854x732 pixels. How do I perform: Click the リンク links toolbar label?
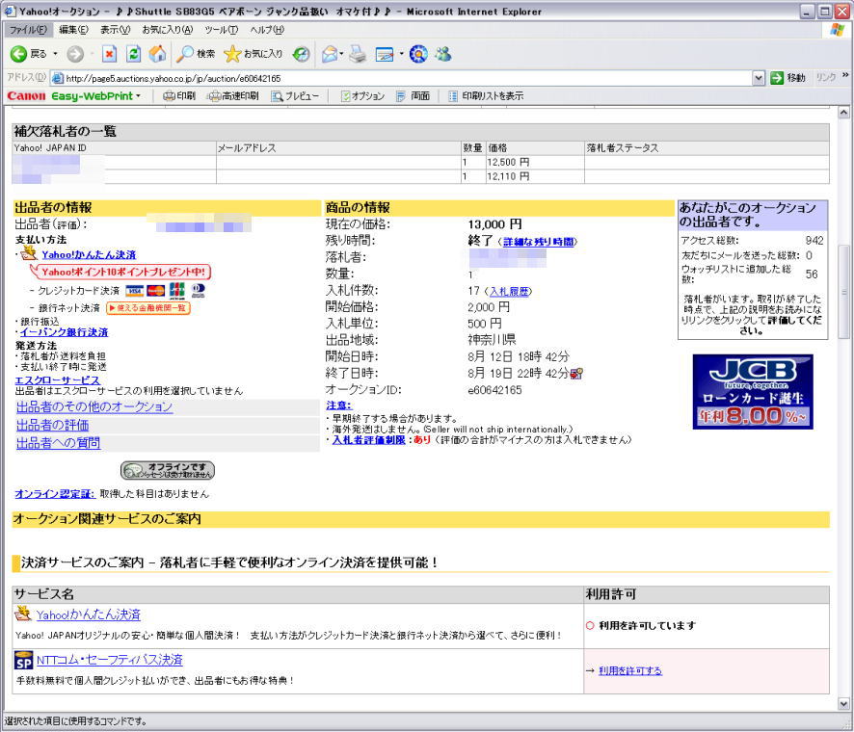[x=826, y=78]
